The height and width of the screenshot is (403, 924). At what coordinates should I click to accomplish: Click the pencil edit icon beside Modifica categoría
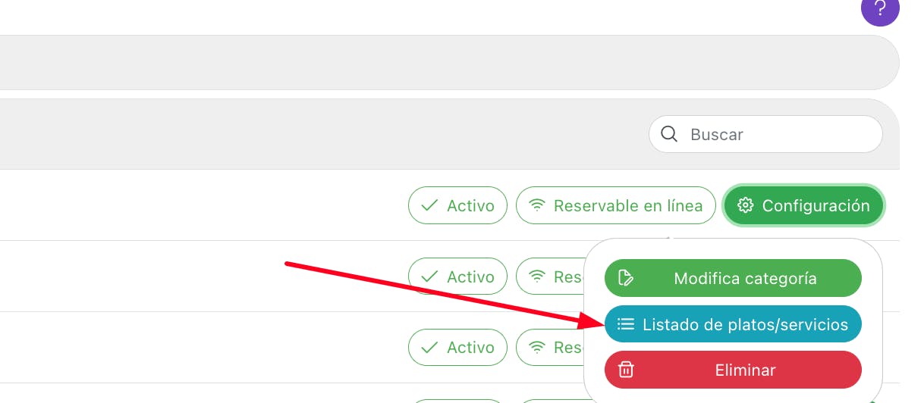click(x=626, y=278)
